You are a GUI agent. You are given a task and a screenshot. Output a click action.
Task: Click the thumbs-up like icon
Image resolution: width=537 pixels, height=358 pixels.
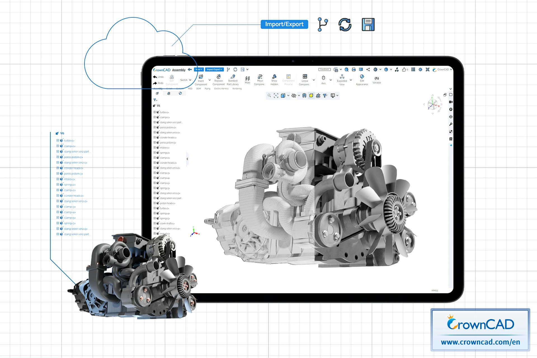[x=404, y=70]
